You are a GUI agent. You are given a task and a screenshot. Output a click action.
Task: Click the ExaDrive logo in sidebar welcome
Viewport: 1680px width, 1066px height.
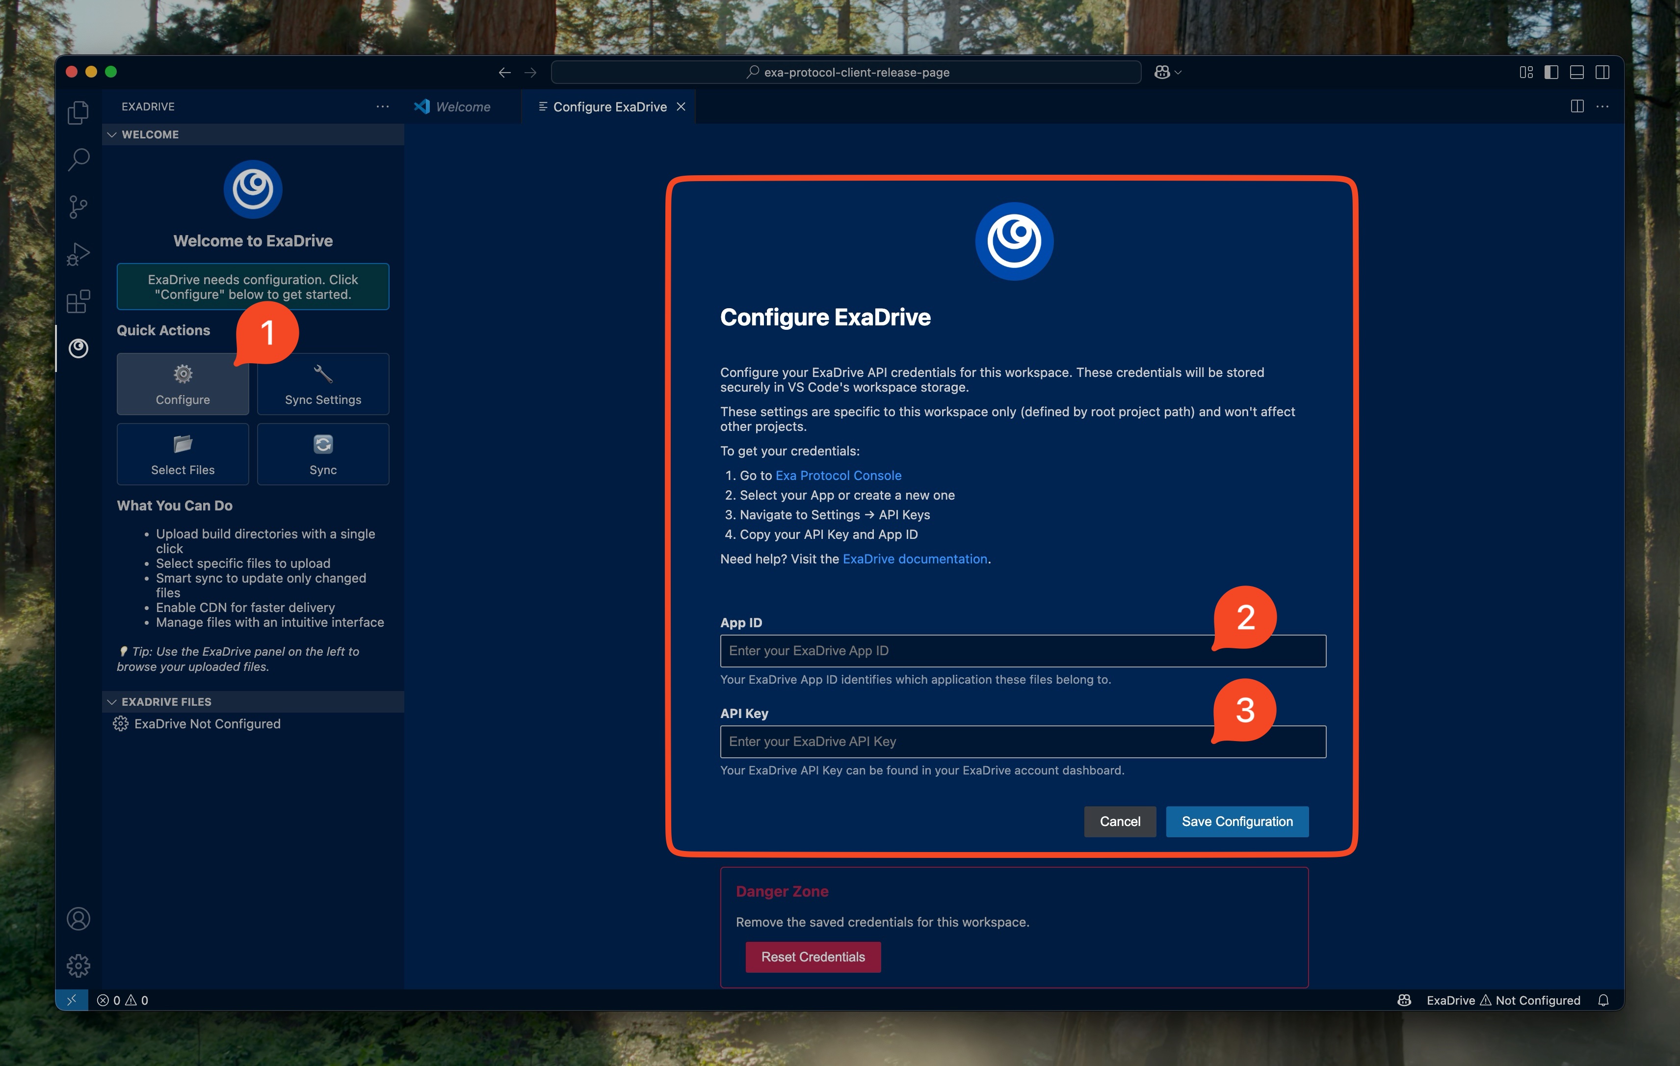(253, 189)
